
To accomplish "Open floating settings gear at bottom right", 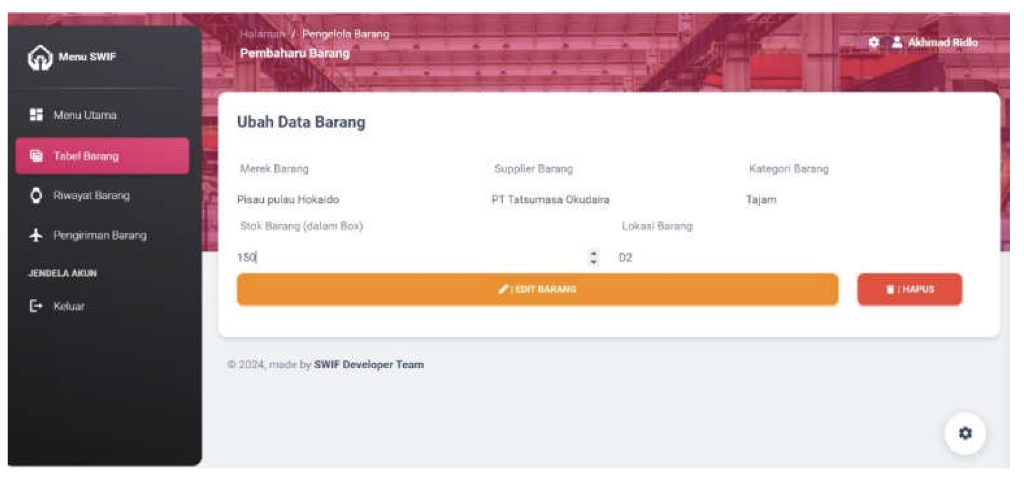I will click(x=965, y=433).
